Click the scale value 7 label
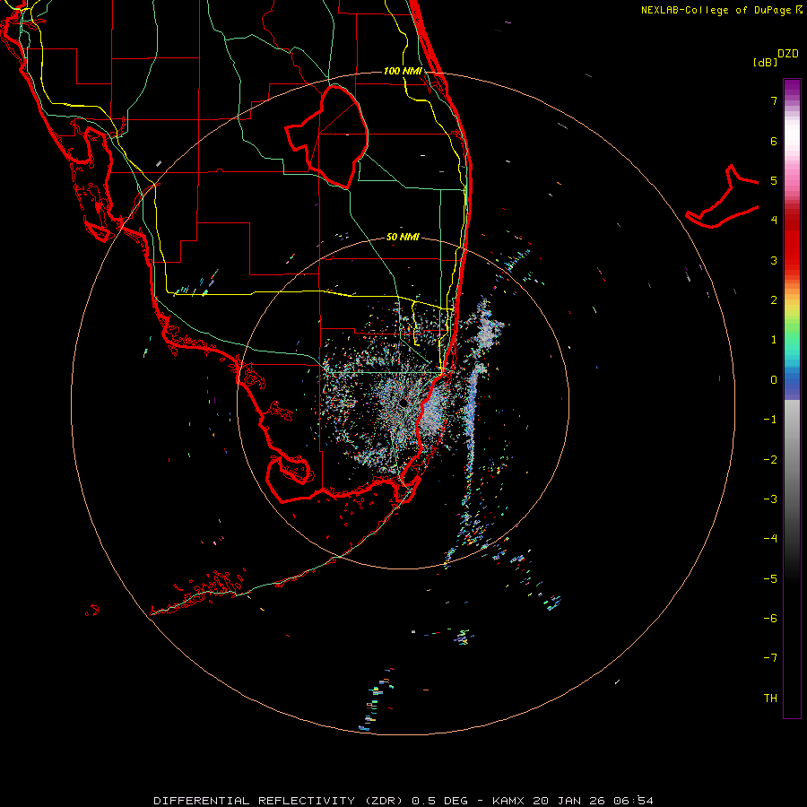This screenshot has width=807, height=807. point(774,100)
